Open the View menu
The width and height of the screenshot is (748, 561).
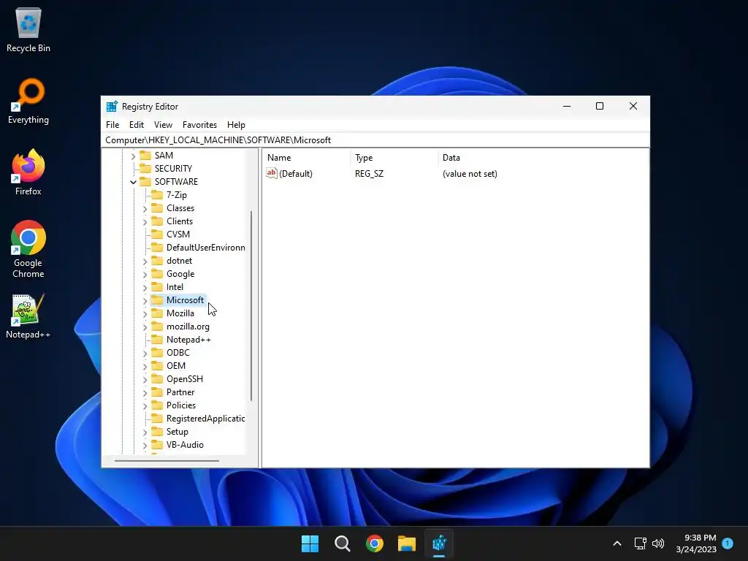point(163,124)
